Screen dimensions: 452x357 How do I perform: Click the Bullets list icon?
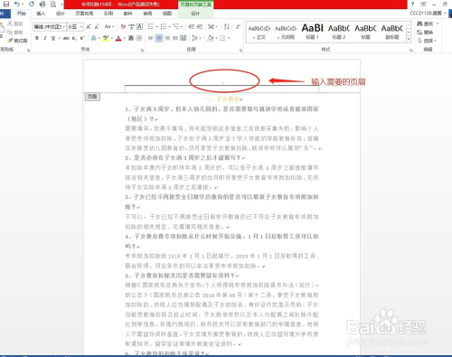(x=151, y=27)
